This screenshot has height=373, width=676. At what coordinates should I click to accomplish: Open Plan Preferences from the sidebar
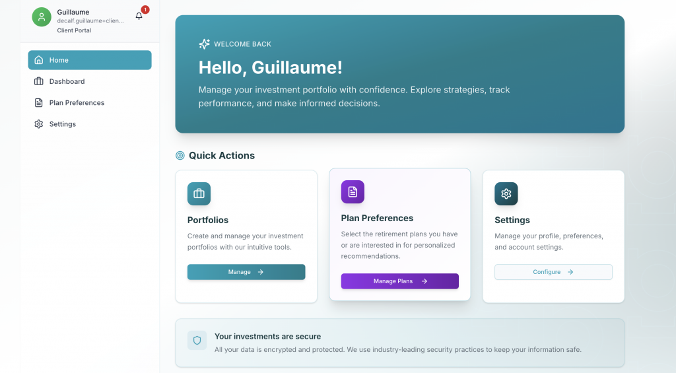[x=77, y=103]
